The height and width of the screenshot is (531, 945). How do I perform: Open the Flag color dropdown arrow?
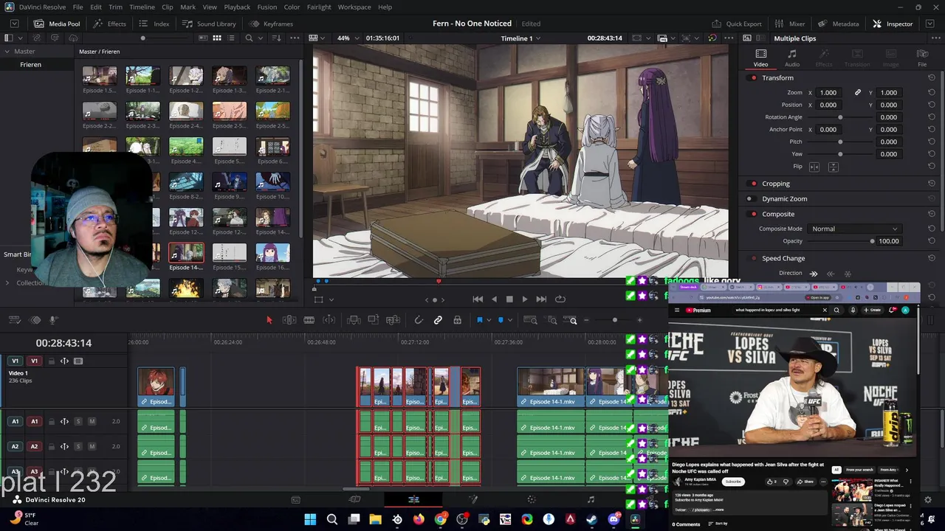489,320
